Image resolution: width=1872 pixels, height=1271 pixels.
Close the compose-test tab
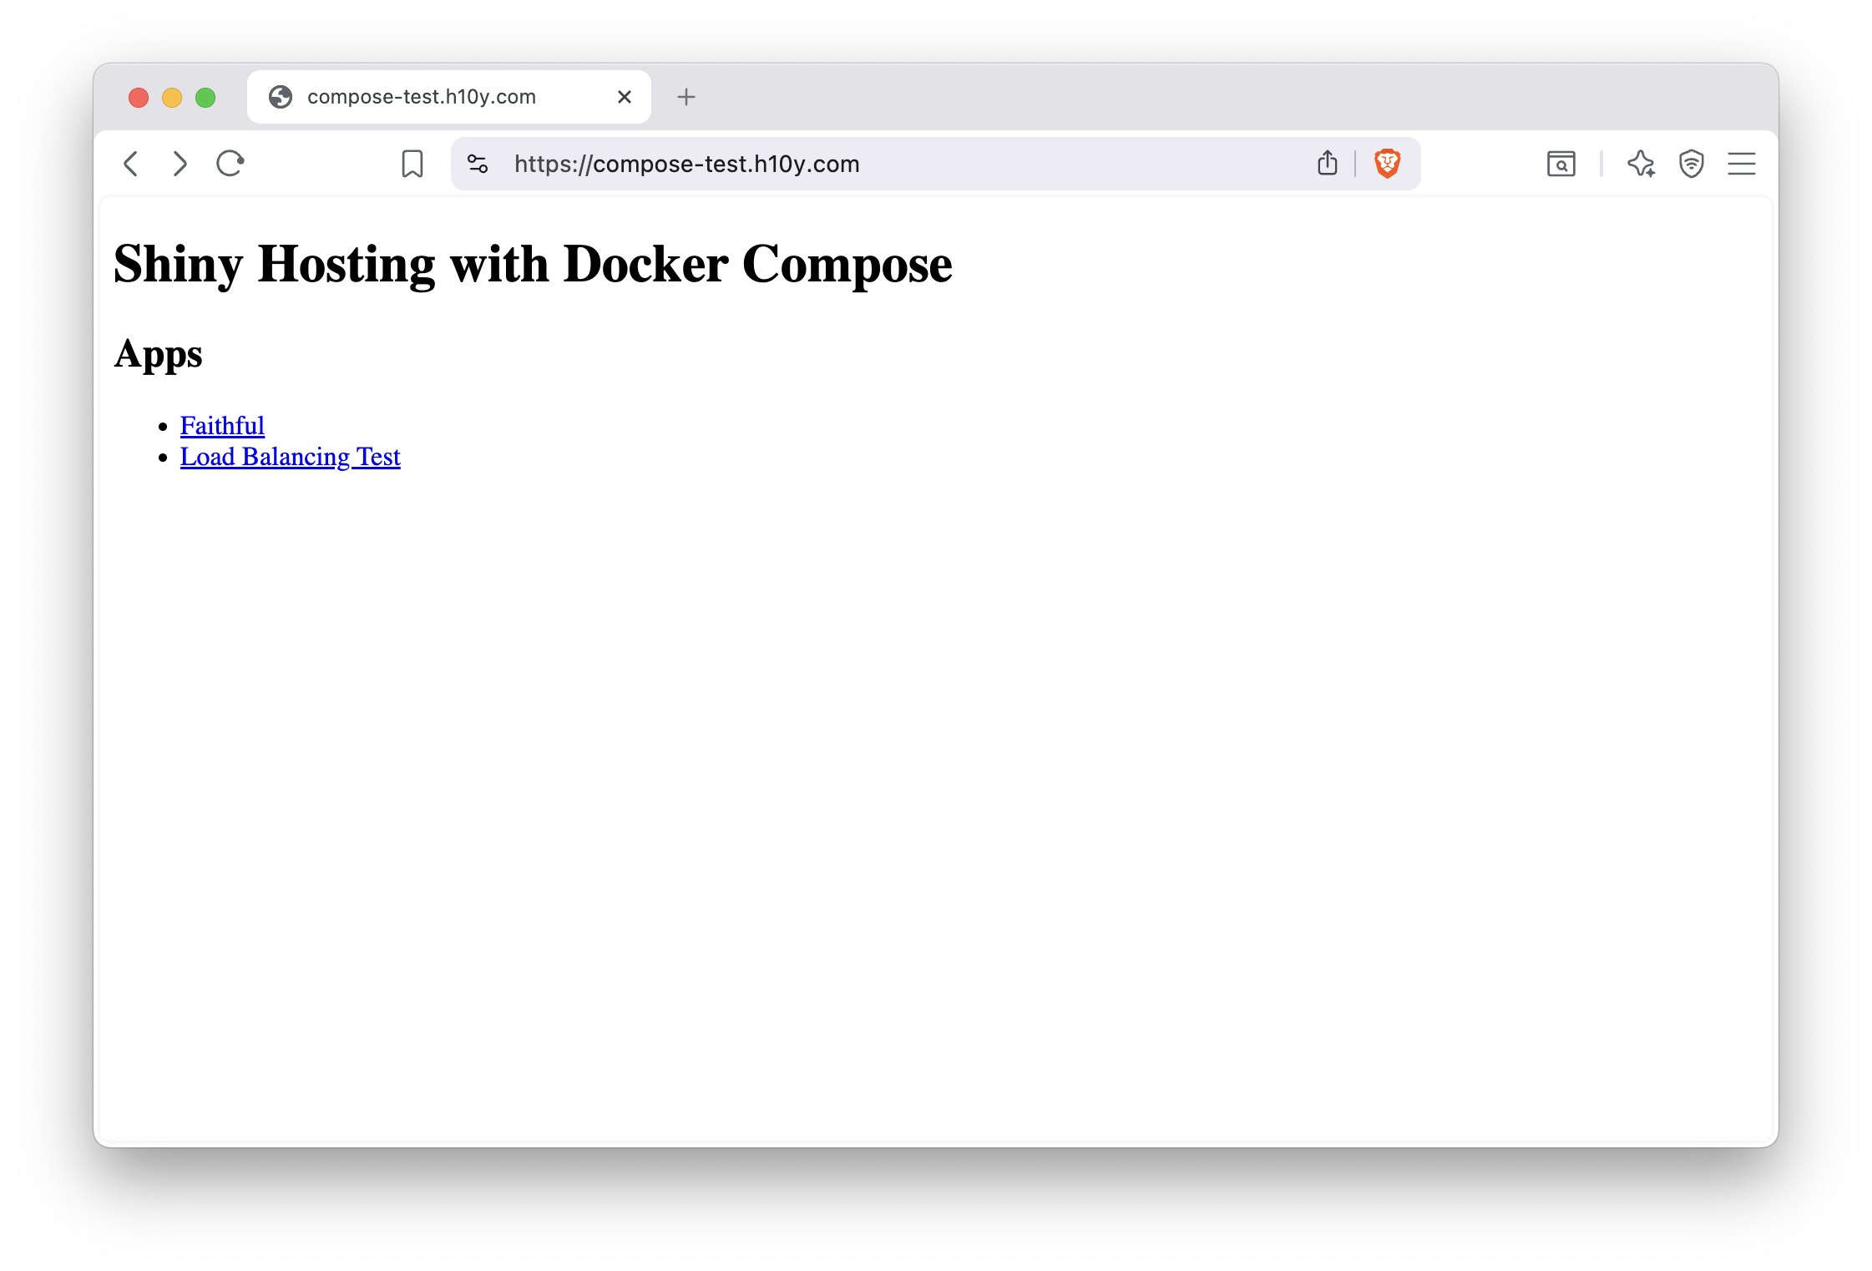(x=624, y=96)
